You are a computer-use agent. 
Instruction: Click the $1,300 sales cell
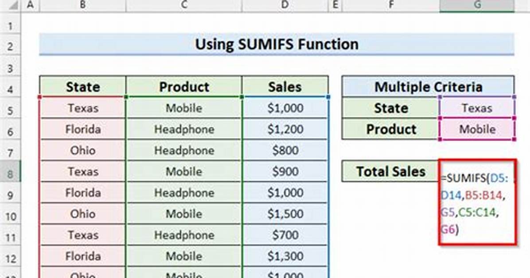tap(285, 256)
